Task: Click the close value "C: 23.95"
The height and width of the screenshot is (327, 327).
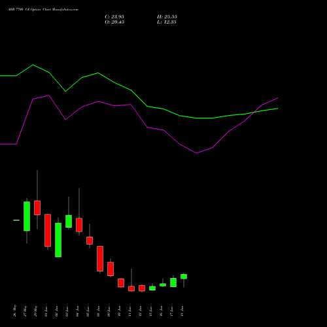Action: pos(114,17)
